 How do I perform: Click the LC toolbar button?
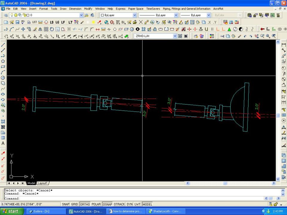57,22
